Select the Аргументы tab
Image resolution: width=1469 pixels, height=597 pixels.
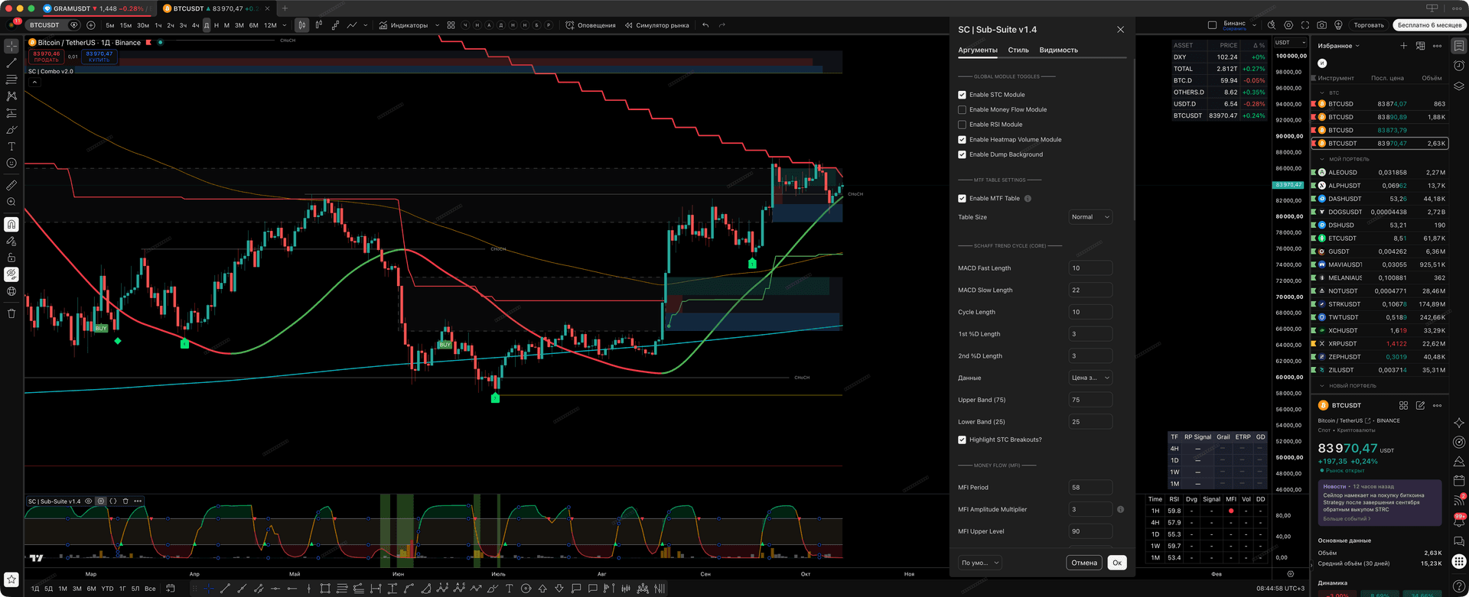tap(977, 50)
